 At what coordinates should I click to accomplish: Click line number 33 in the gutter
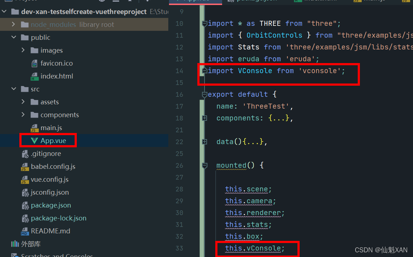(x=179, y=248)
